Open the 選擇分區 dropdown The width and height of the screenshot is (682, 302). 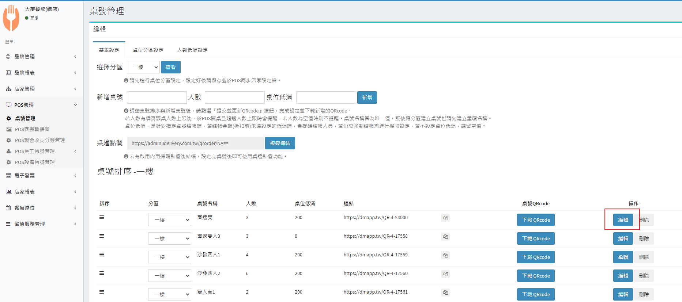click(143, 67)
